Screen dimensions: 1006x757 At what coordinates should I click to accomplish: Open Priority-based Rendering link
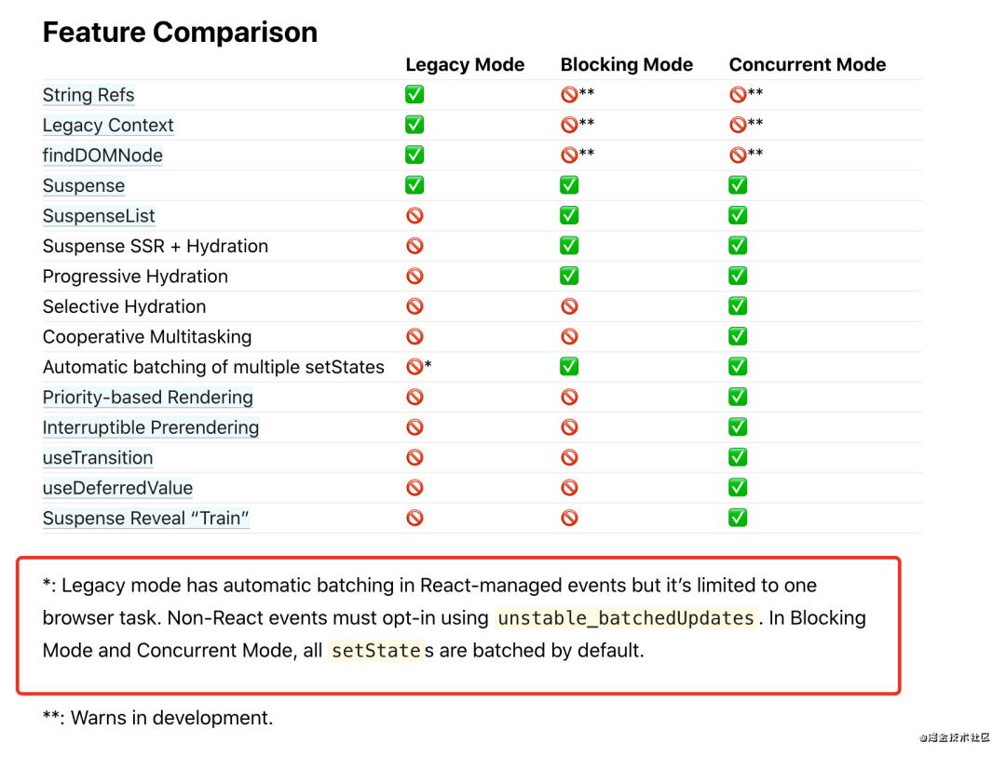tap(147, 397)
